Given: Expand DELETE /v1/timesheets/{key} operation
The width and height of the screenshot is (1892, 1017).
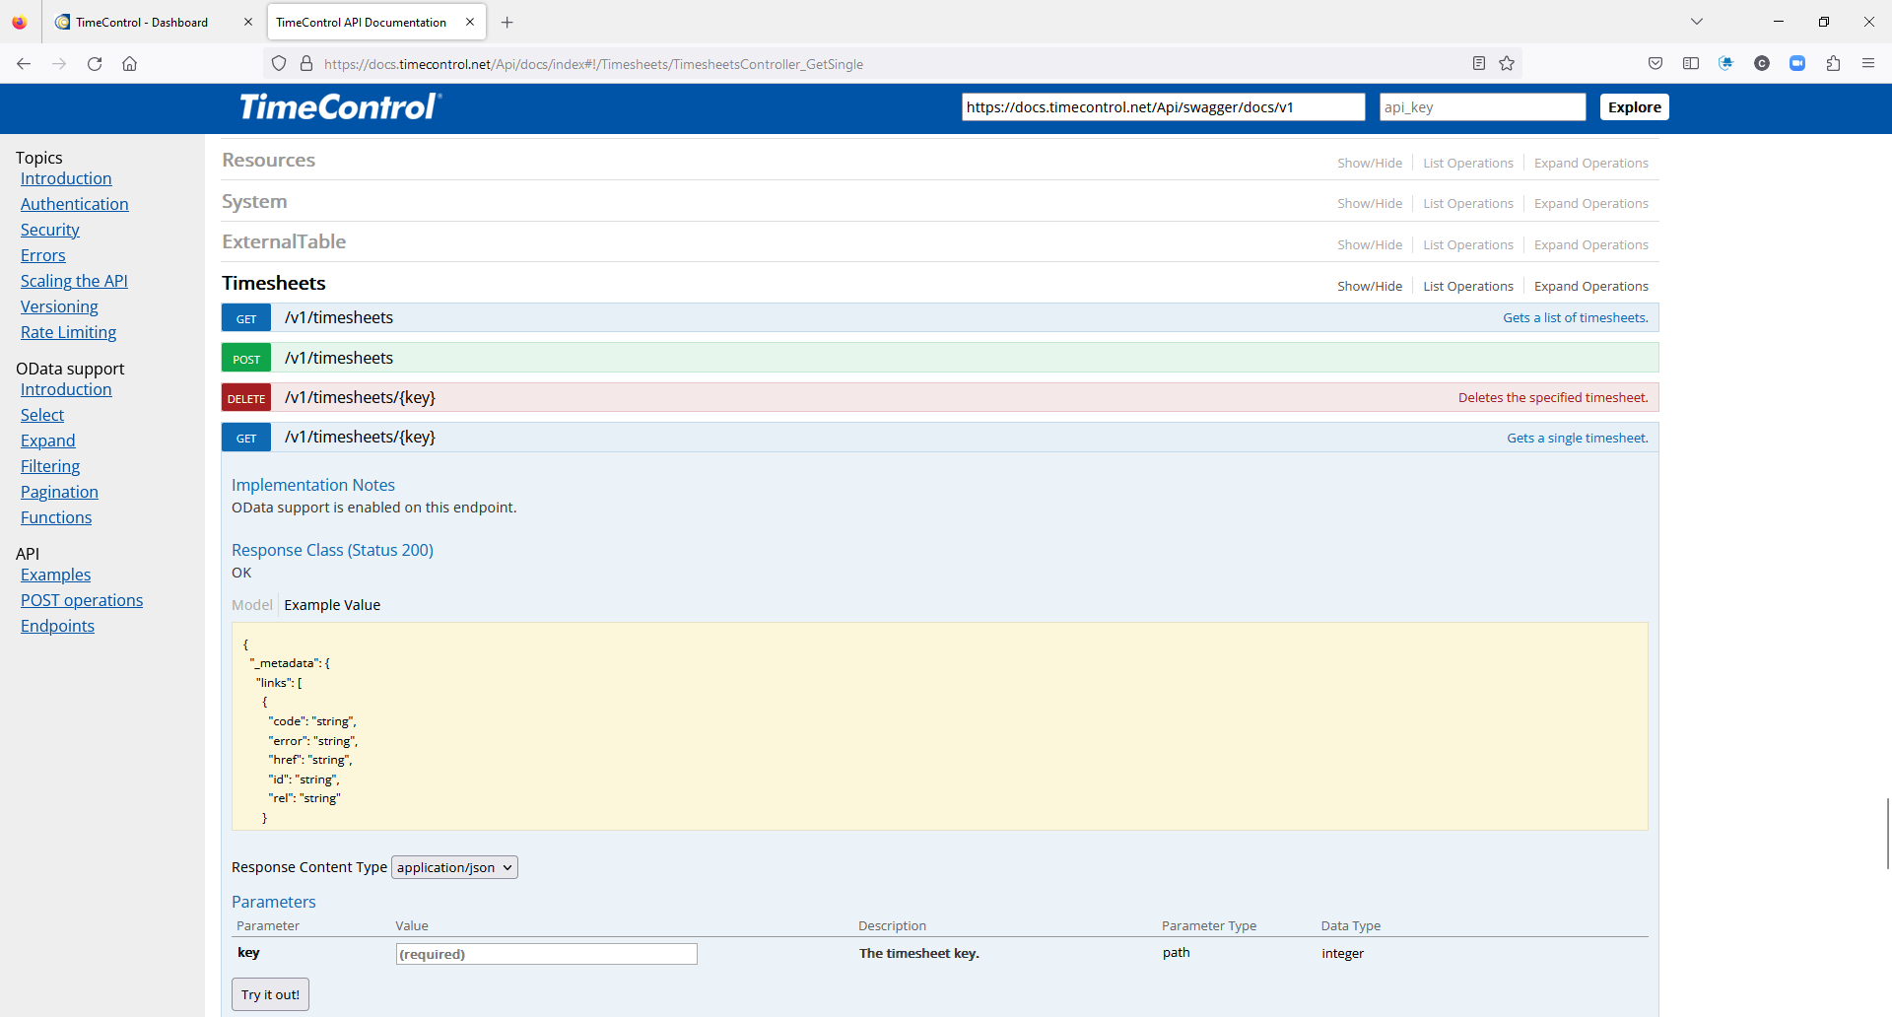Looking at the screenshot, I should [x=940, y=397].
